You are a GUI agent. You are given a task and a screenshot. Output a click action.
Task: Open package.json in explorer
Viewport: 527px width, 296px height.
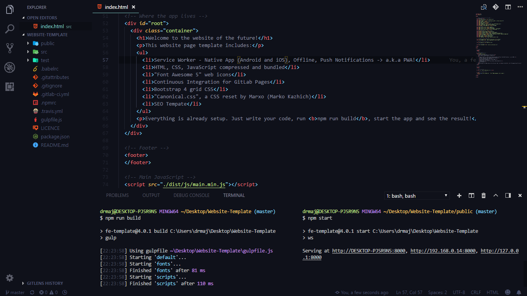click(x=55, y=137)
